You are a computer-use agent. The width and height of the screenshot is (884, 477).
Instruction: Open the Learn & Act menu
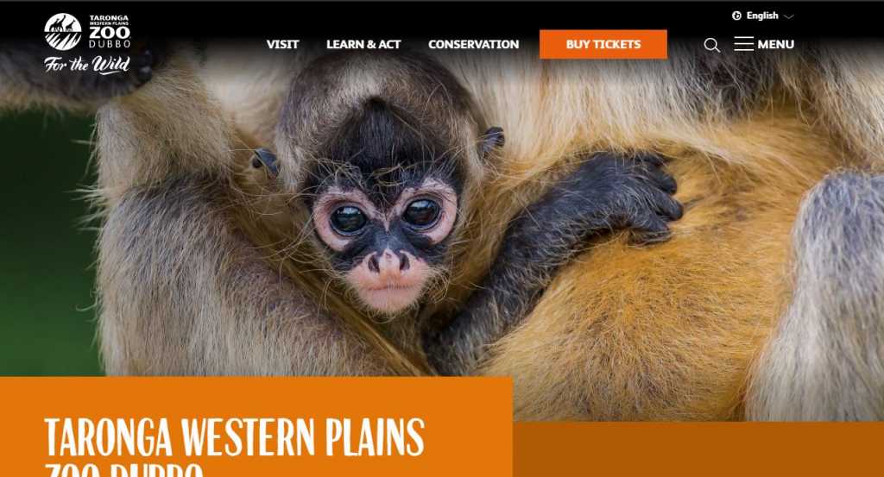click(363, 45)
